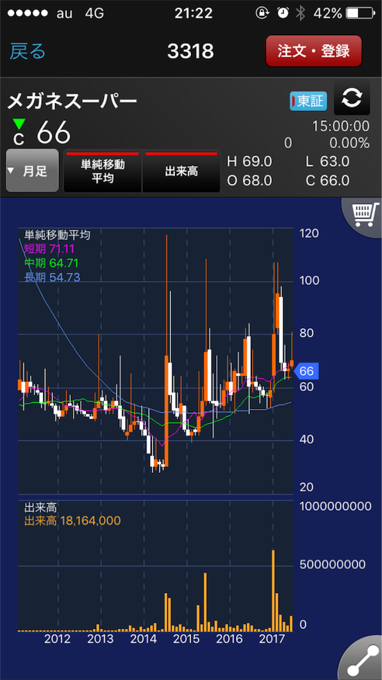Tap the 2015 label on time axis
The height and width of the screenshot is (680, 382).
[x=186, y=639]
